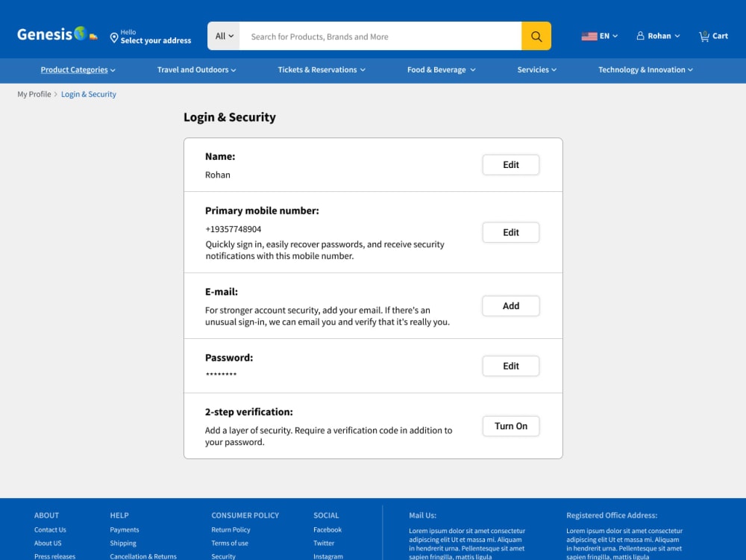
Task: Click the US flag icon
Action: pyautogui.click(x=589, y=36)
